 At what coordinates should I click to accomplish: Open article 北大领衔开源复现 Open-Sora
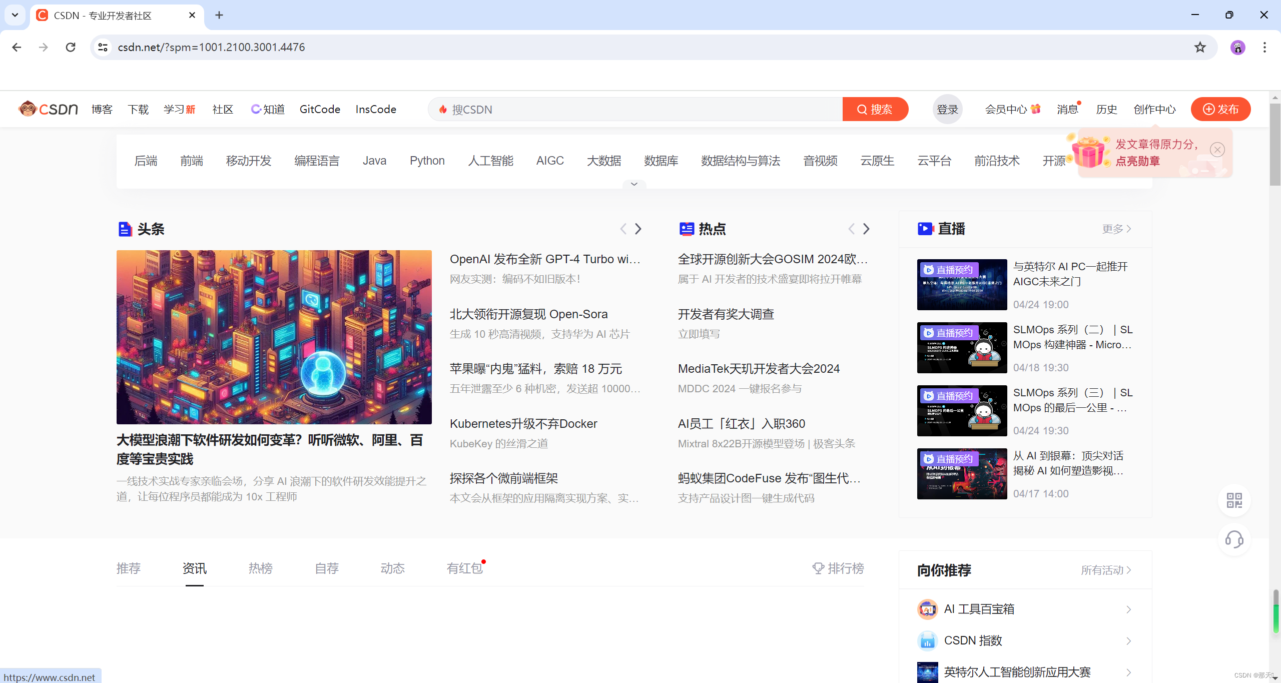click(x=528, y=314)
